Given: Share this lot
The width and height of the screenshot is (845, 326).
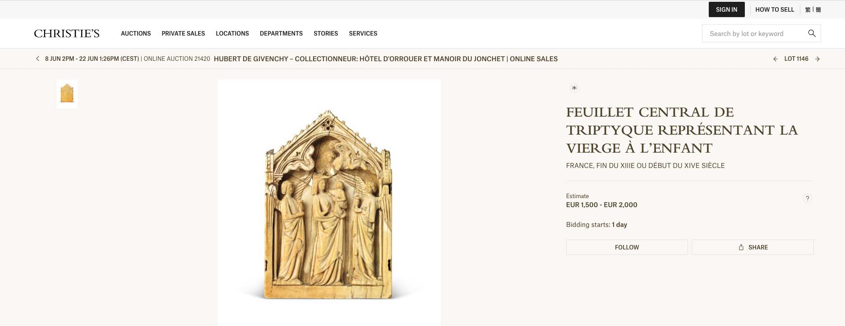Looking at the screenshot, I should (753, 247).
